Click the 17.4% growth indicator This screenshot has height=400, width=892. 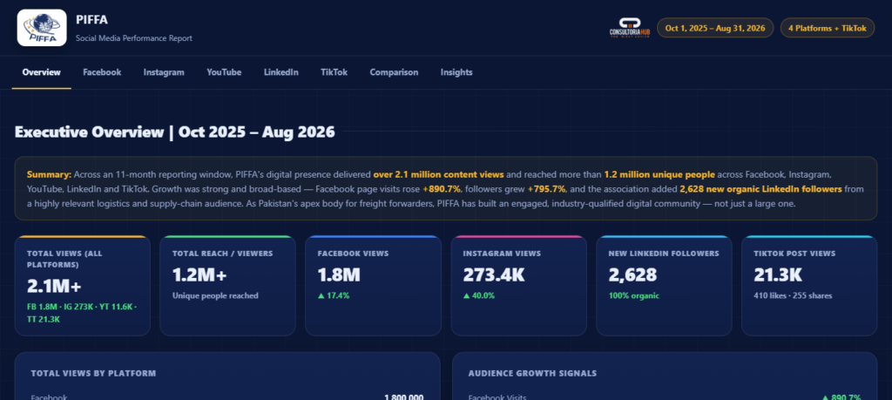[x=334, y=296]
